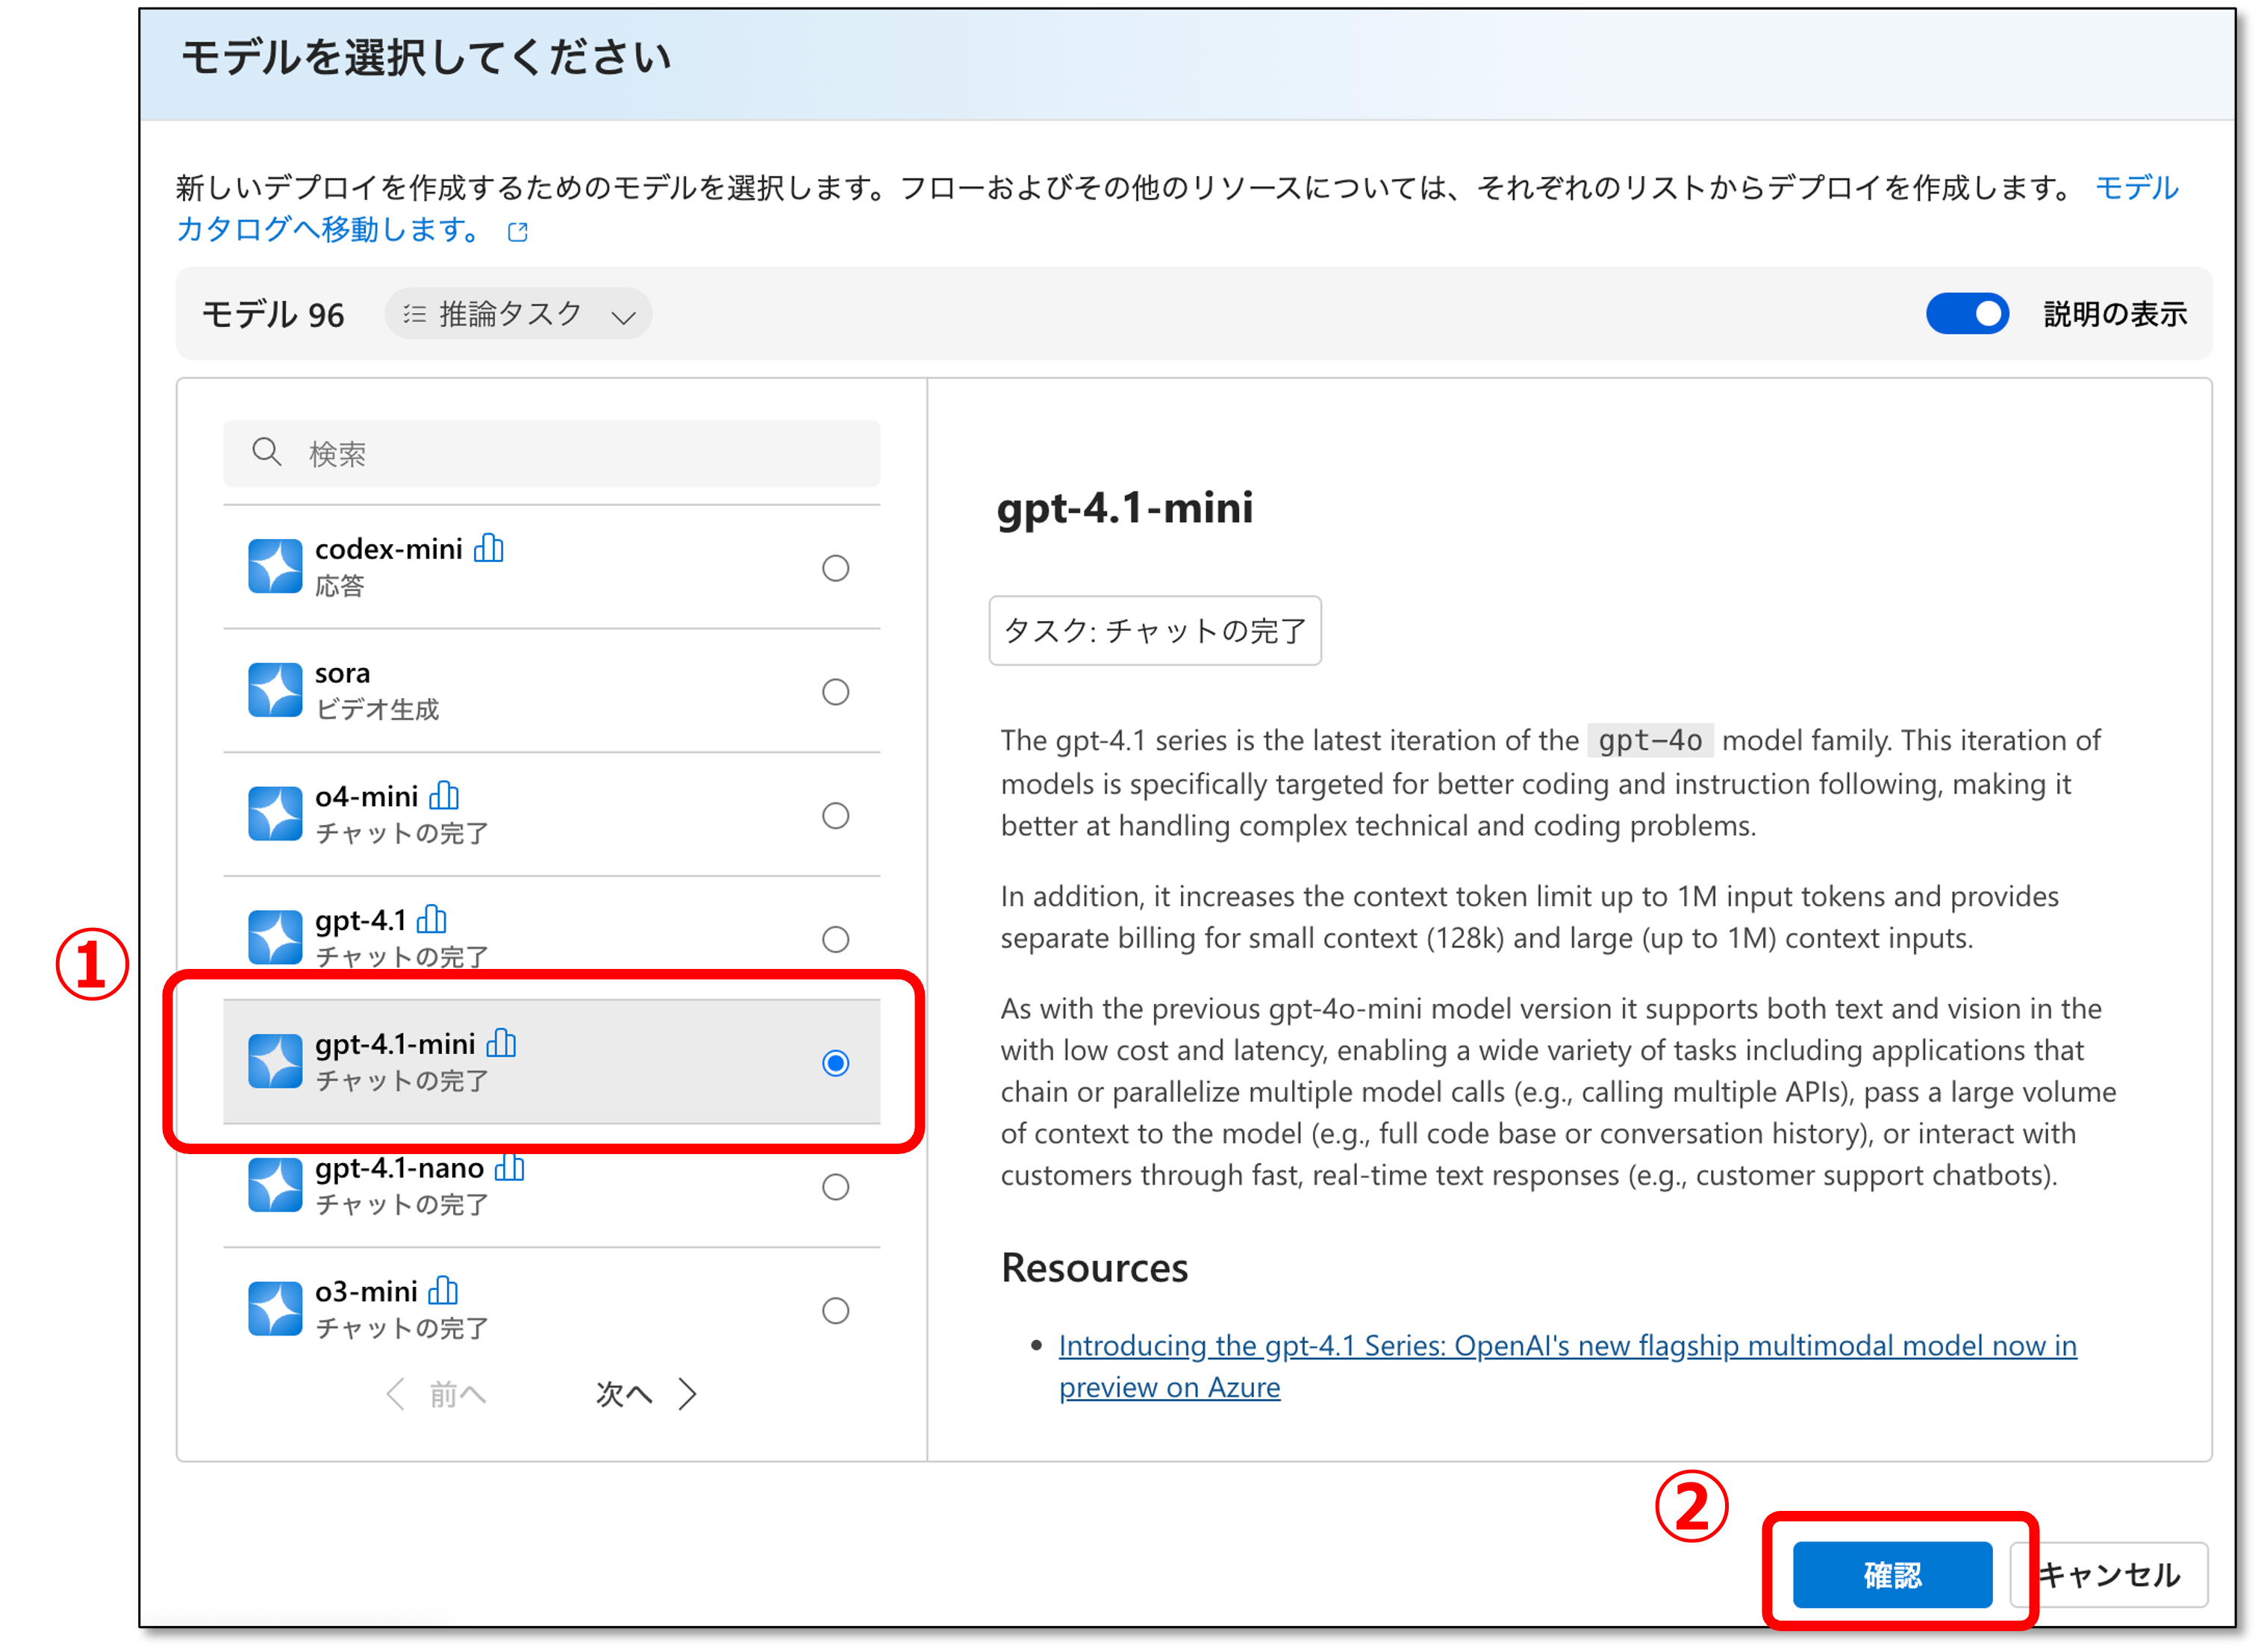Click benchmark chart icon next to o3-mini
The height and width of the screenshot is (1652, 2261).
tap(442, 1291)
